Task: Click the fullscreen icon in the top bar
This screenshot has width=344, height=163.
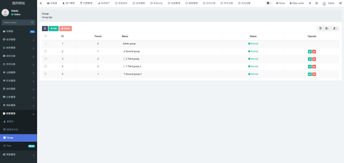Action: coord(316,3)
